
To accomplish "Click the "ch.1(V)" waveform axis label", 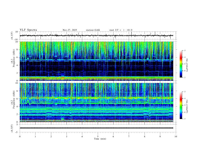I will point(12,35).
